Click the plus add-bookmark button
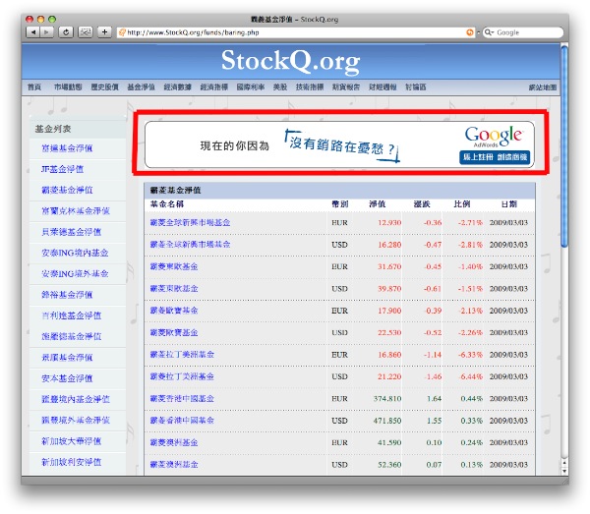This screenshot has height=514, width=590. (x=104, y=32)
